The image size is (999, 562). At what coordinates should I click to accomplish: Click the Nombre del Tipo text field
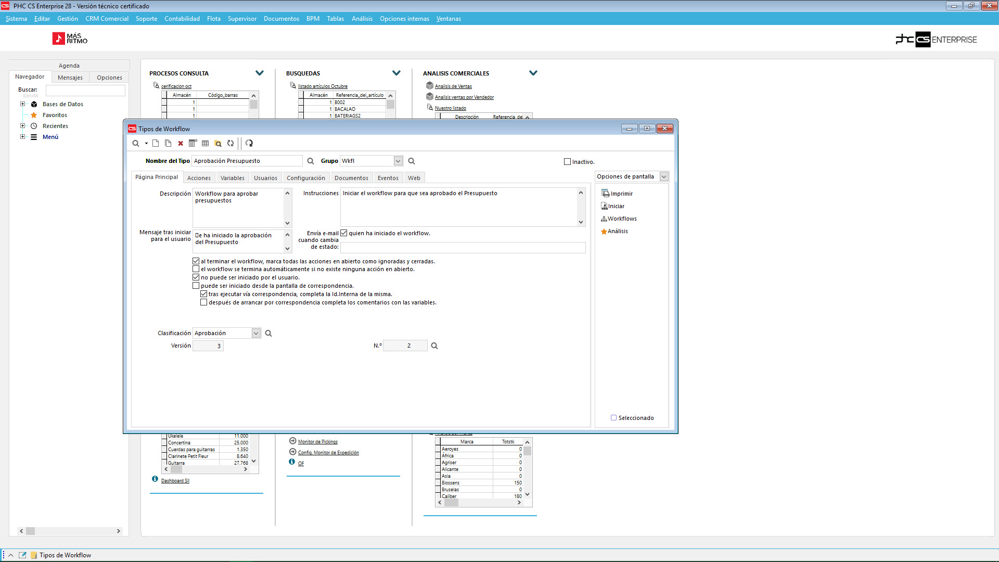click(247, 161)
